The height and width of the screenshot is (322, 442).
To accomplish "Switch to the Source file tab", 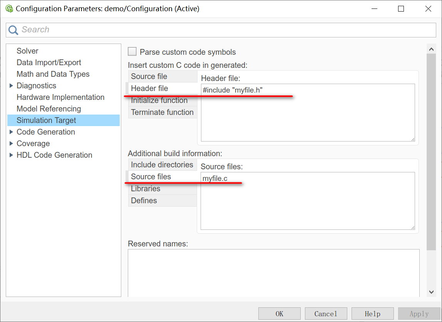I will click(149, 76).
